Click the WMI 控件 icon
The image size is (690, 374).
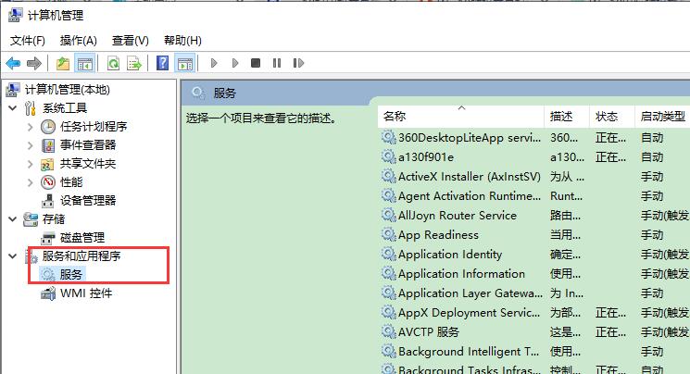[48, 293]
